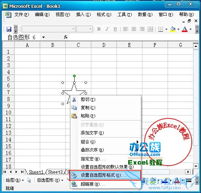Image resolution: width=201 pixels, height=193 pixels.
Task: Open the 文件(F) menu
Action: click(x=22, y=15)
